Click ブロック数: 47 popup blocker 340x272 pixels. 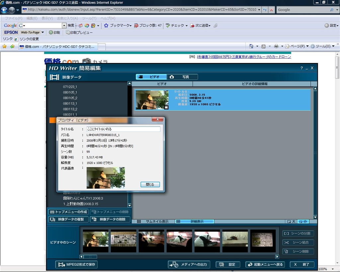(148, 25)
